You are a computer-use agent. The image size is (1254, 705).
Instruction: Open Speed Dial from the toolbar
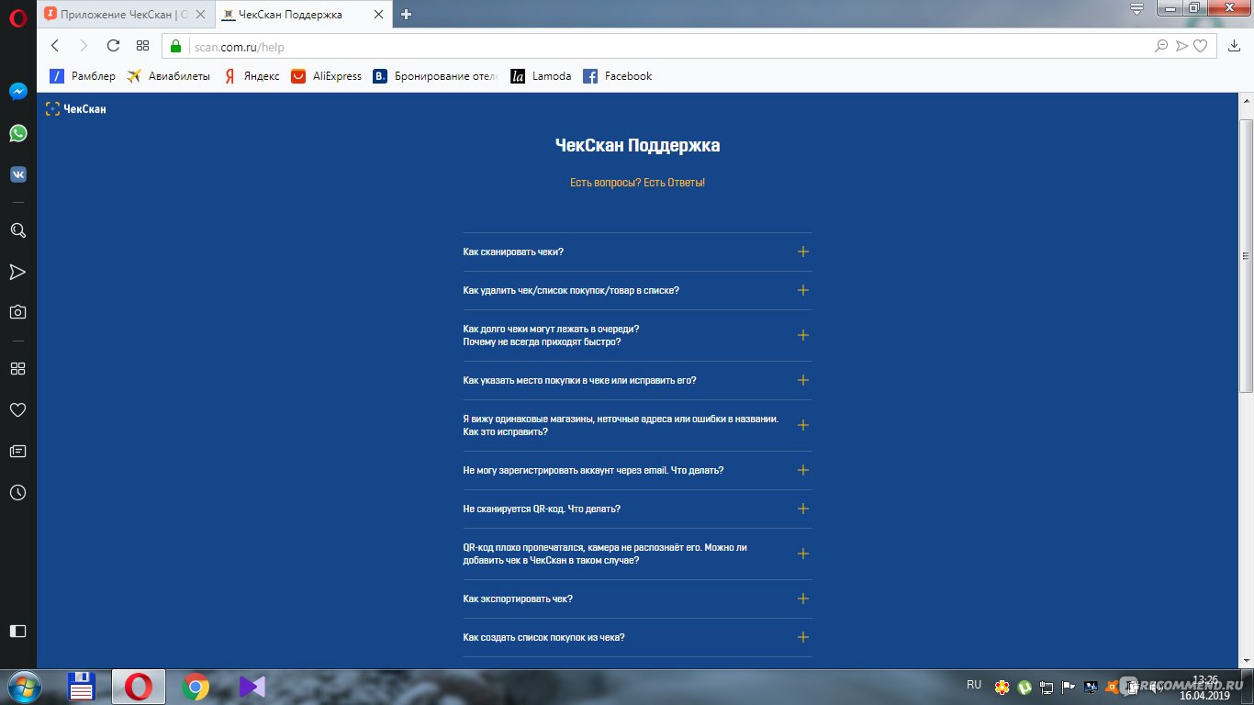[x=142, y=46]
